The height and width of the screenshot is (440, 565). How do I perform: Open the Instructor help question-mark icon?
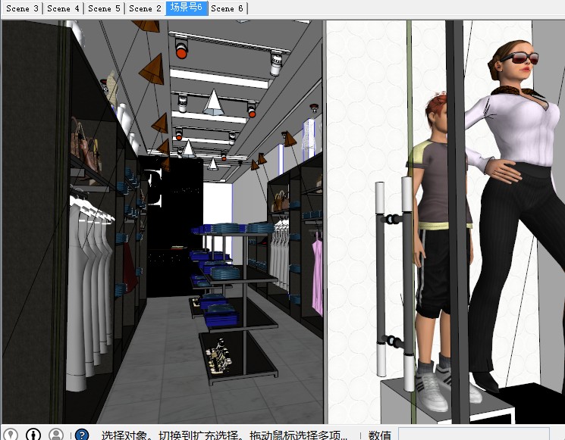pos(82,434)
